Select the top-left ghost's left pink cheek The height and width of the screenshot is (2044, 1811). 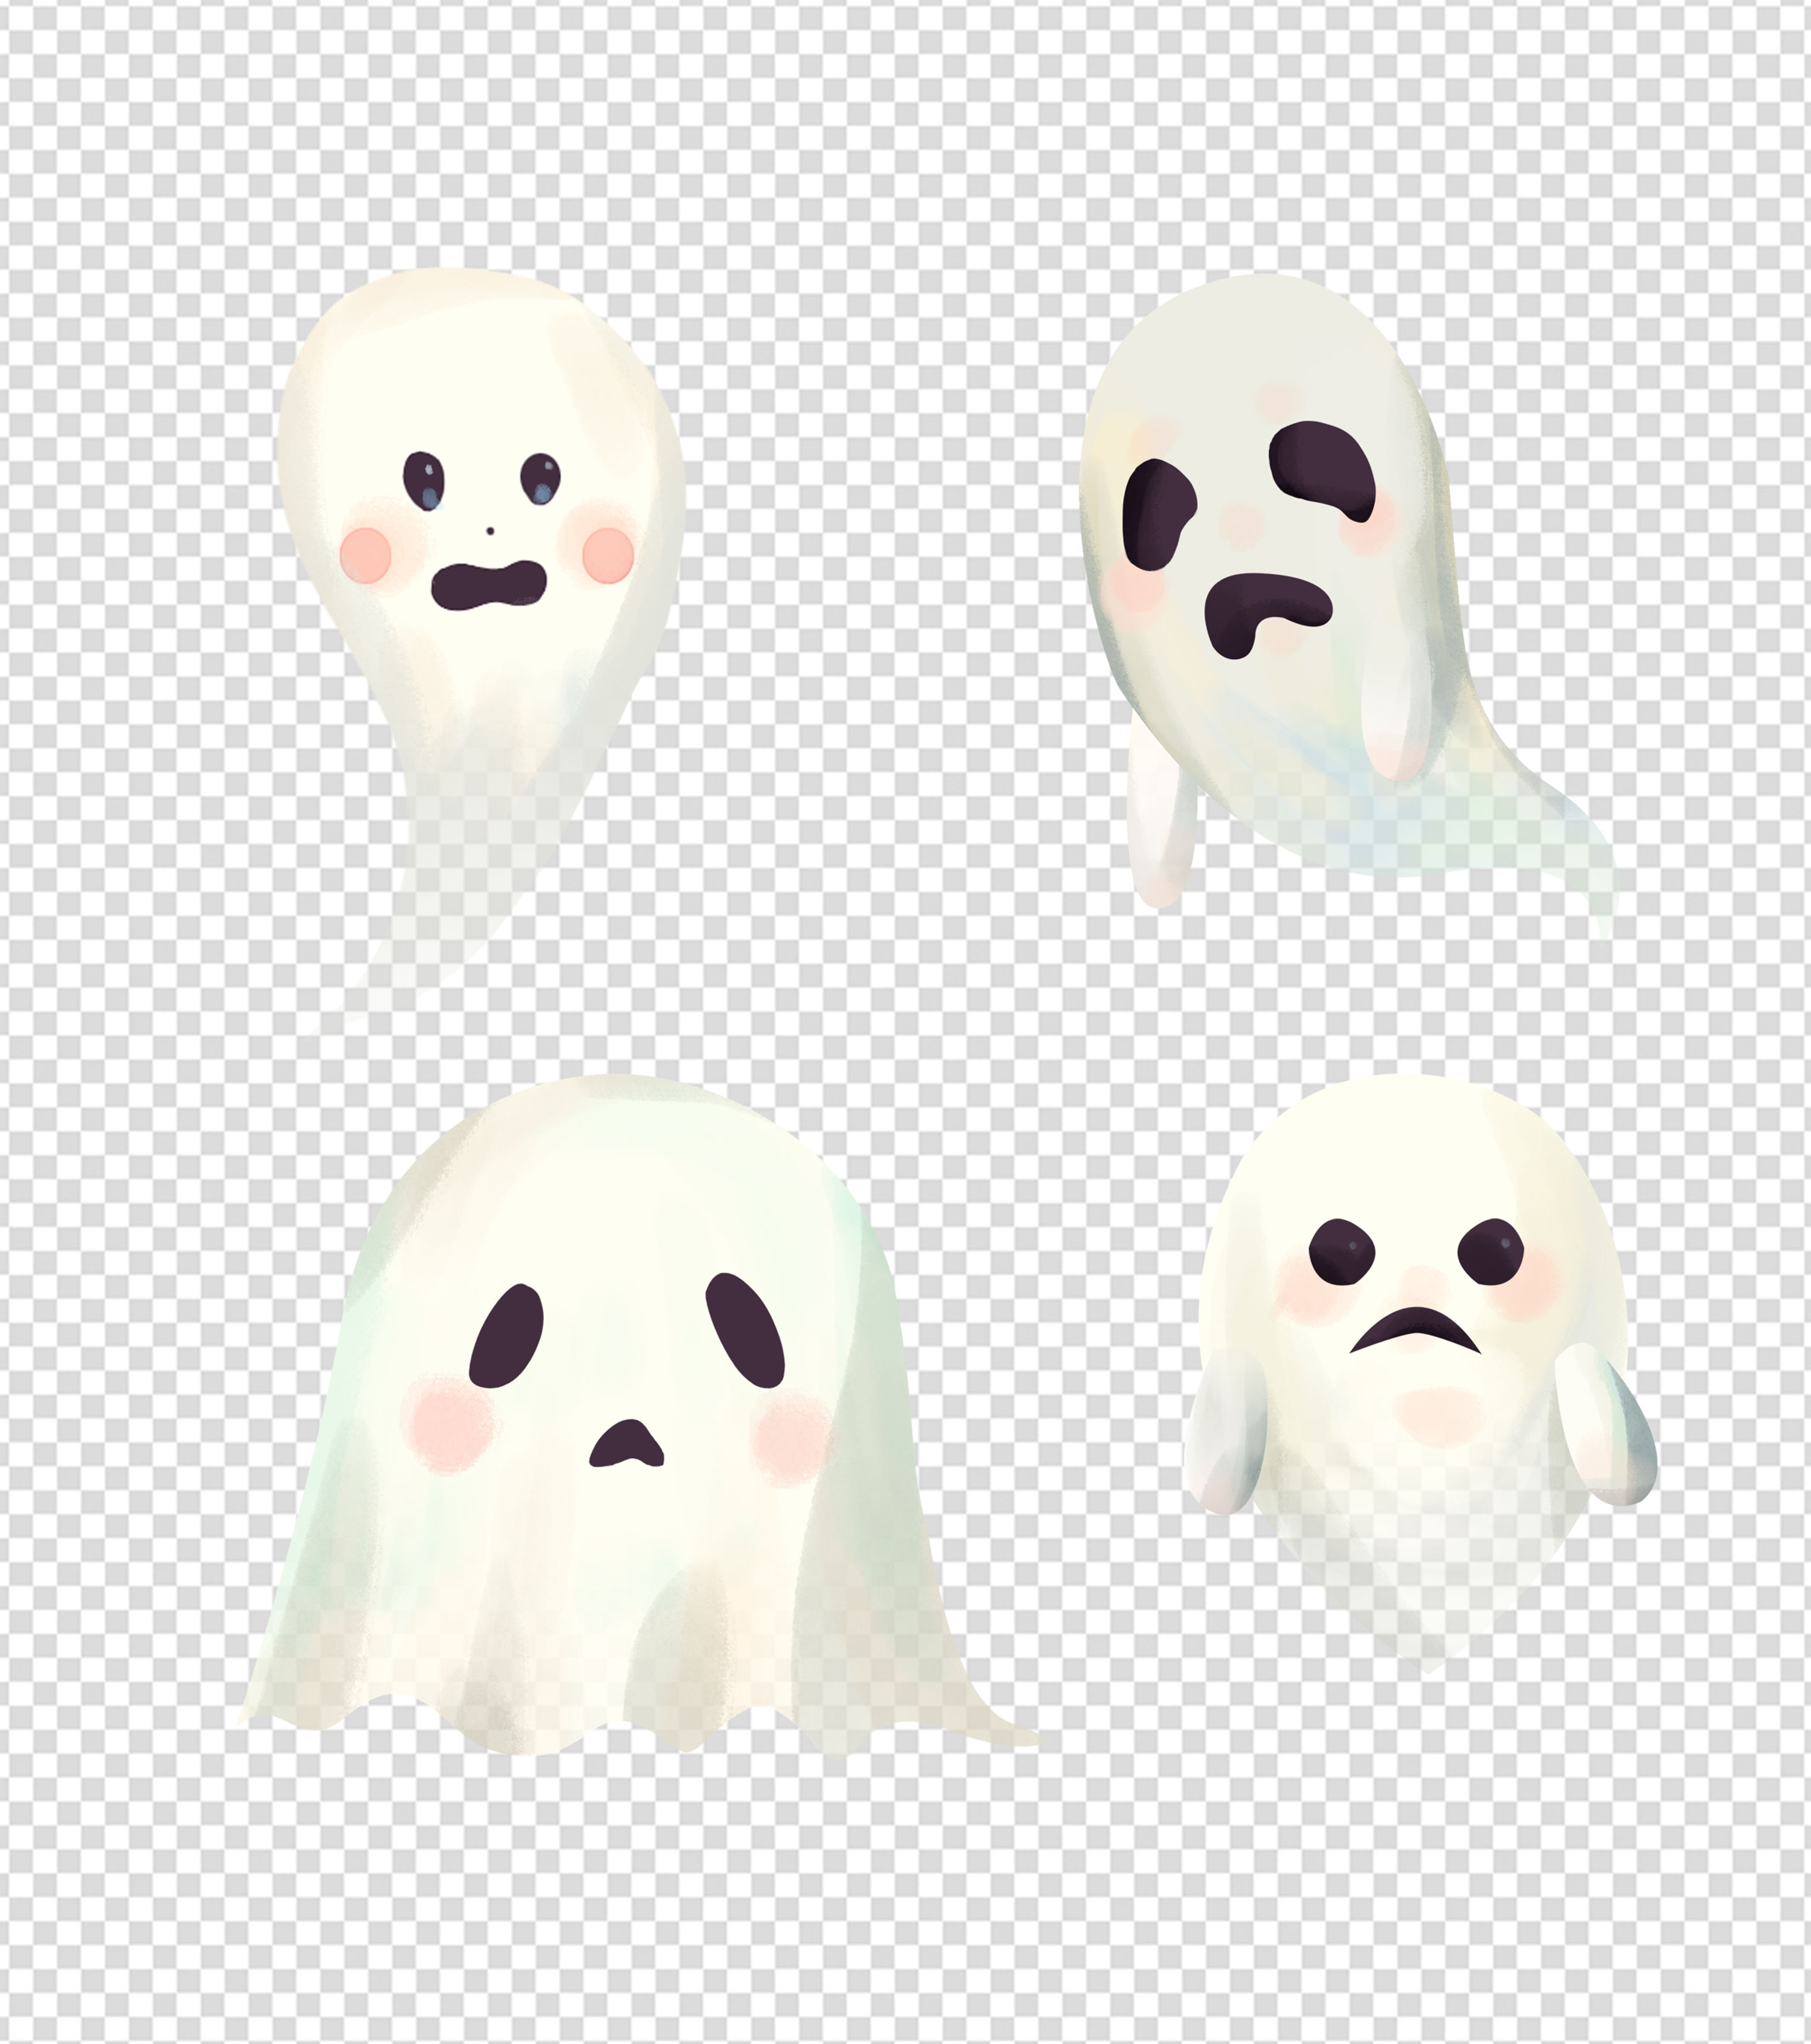tap(366, 555)
